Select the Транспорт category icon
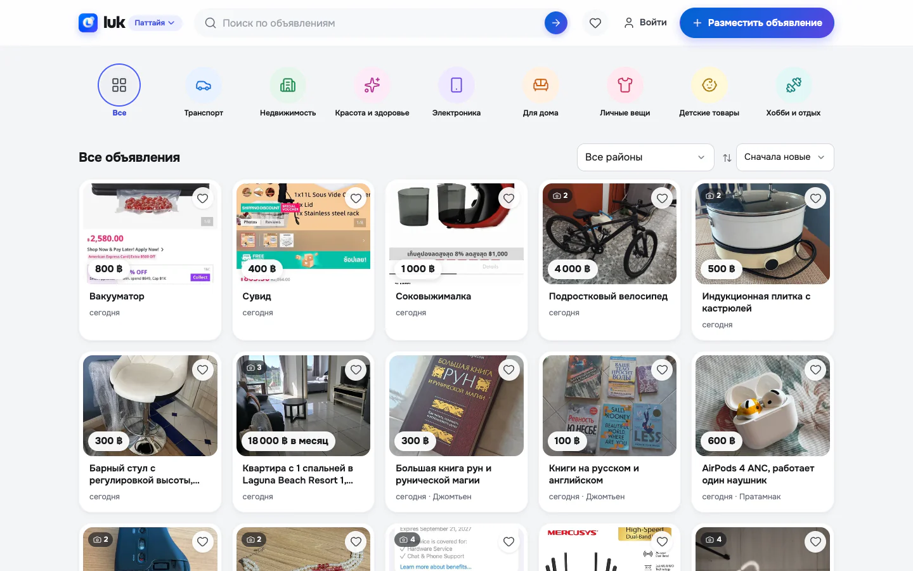Screen dimensions: 913x571 204,85
